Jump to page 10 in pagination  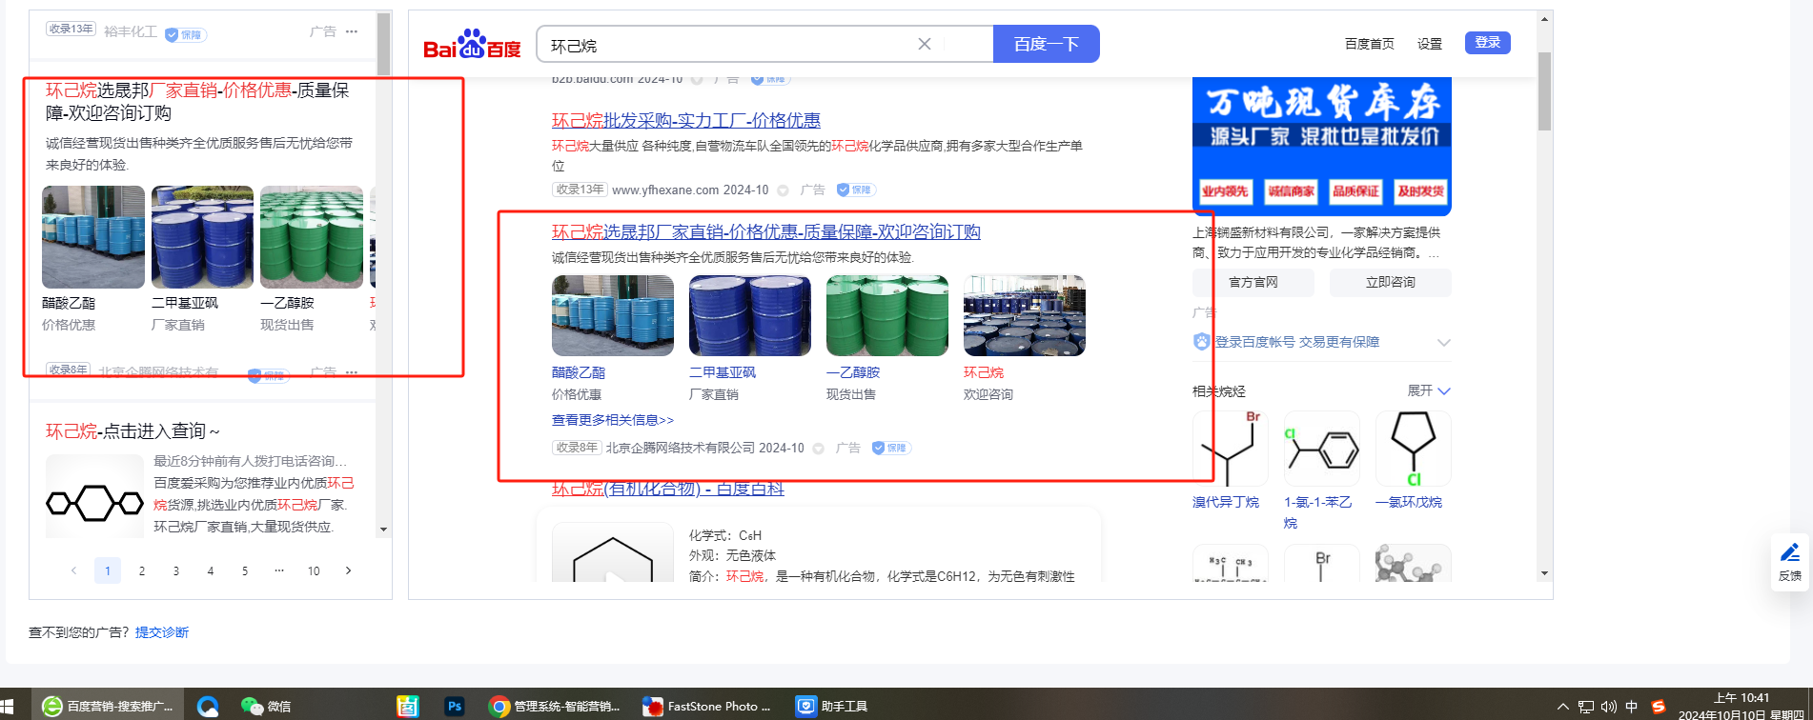[314, 570]
